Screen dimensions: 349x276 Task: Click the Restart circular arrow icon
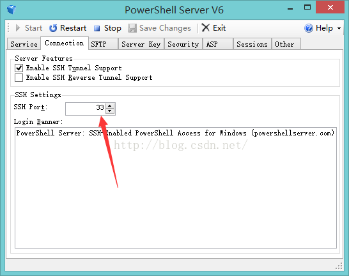tap(53, 28)
